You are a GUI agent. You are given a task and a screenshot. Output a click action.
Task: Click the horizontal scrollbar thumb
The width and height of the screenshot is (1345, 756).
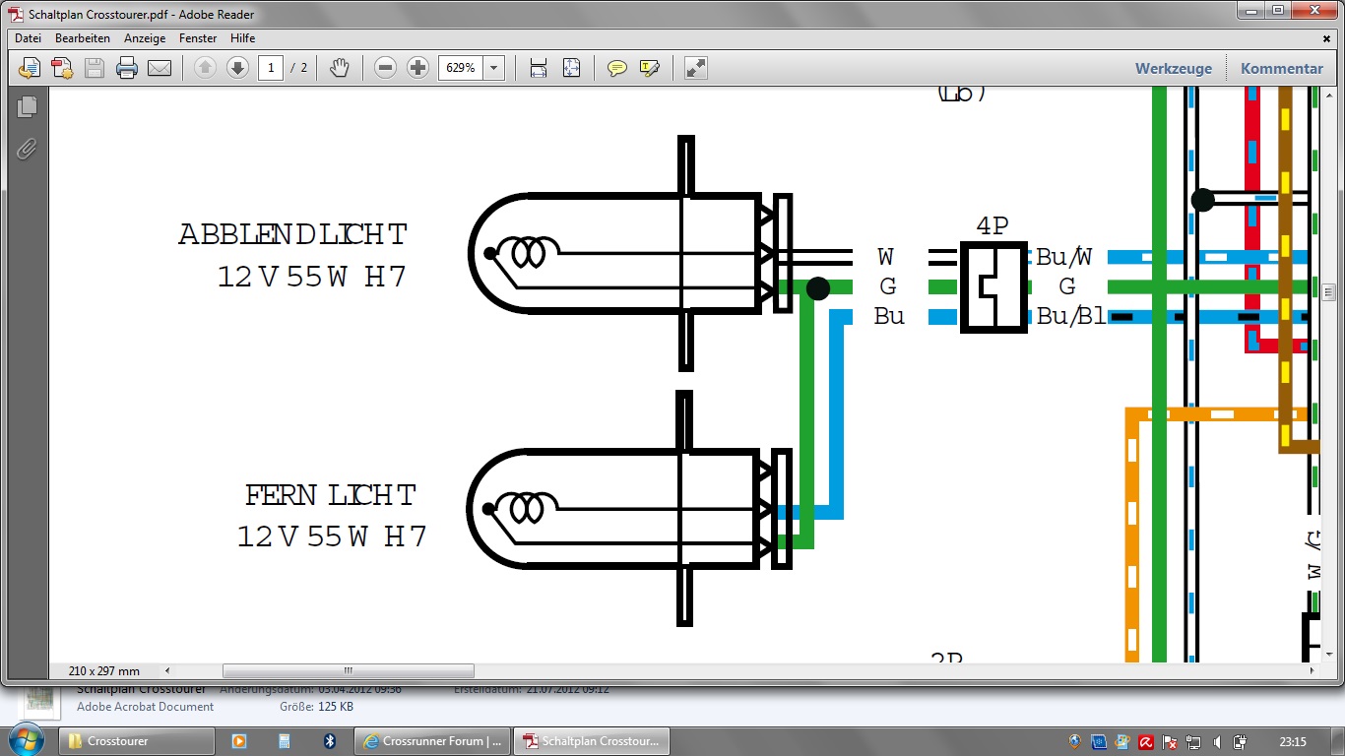coord(348,670)
